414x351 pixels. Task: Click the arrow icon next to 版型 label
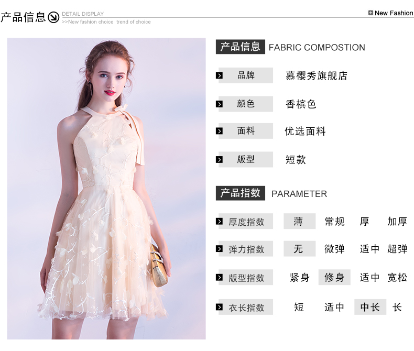point(219,159)
